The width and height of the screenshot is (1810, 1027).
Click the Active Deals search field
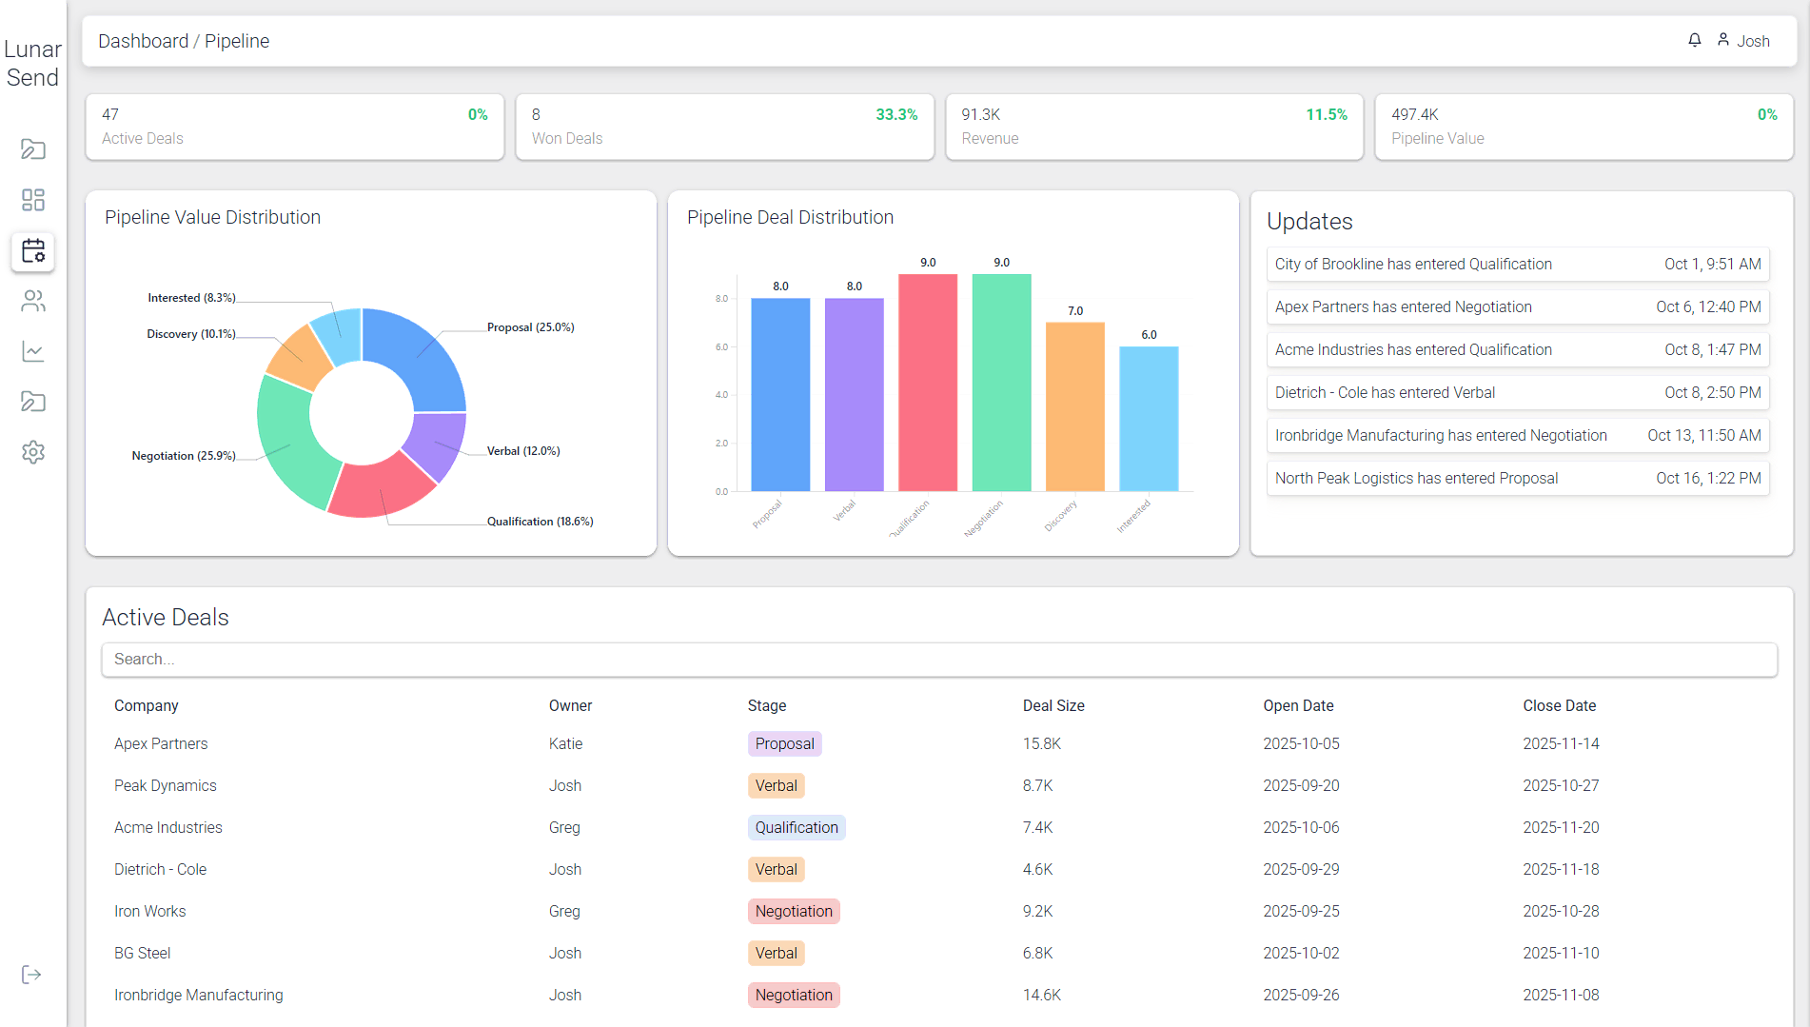click(938, 659)
